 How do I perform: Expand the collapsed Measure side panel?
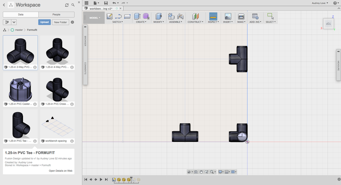pos(338,51)
